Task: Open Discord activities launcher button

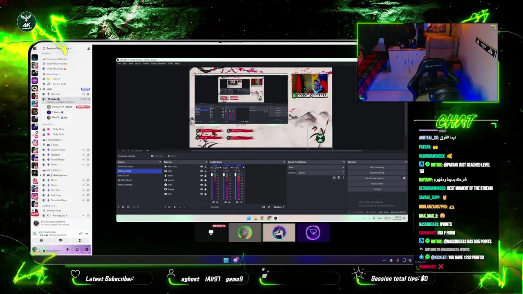Action: pyautogui.click(x=80, y=241)
